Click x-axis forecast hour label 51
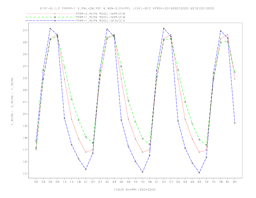Viewport: 256px width, 198px height. pyautogui.click(x=157, y=182)
